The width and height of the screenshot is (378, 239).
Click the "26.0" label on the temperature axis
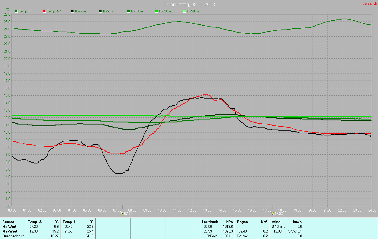7,14
